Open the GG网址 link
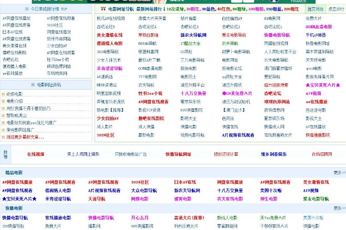Screen dimensions: 346x230 click(186, 52)
